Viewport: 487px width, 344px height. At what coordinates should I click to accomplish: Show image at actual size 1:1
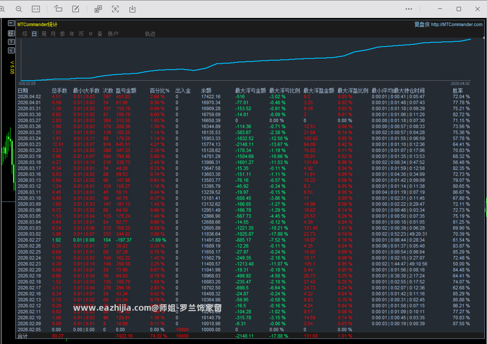tap(36, 9)
